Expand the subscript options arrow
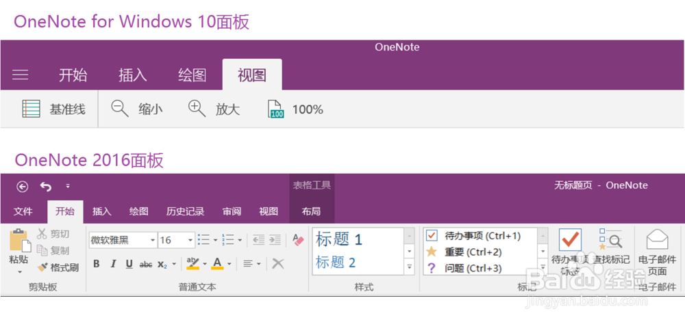685x324 pixels. point(174,265)
